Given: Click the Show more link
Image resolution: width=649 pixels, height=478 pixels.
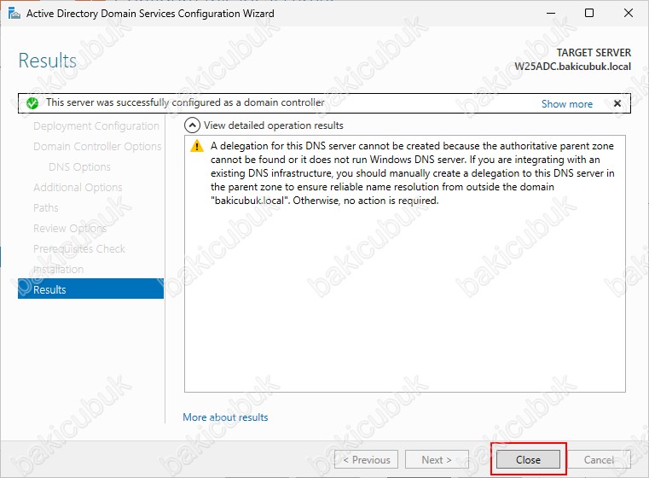Looking at the screenshot, I should tap(566, 104).
